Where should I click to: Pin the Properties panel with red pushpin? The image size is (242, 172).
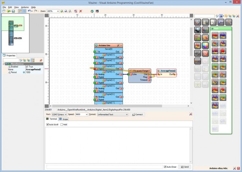tap(41, 60)
